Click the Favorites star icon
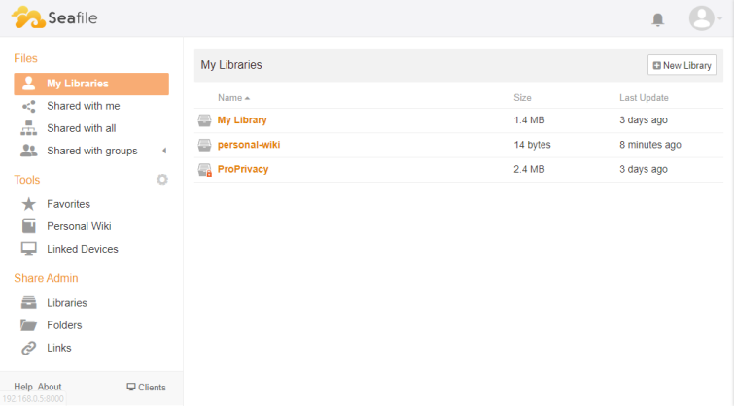Screen dimensions: 734x406 (28, 203)
